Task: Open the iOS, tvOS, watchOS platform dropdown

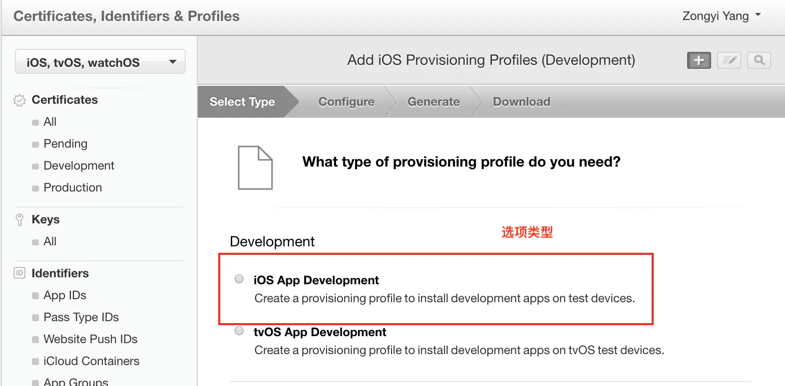Action: tap(100, 62)
